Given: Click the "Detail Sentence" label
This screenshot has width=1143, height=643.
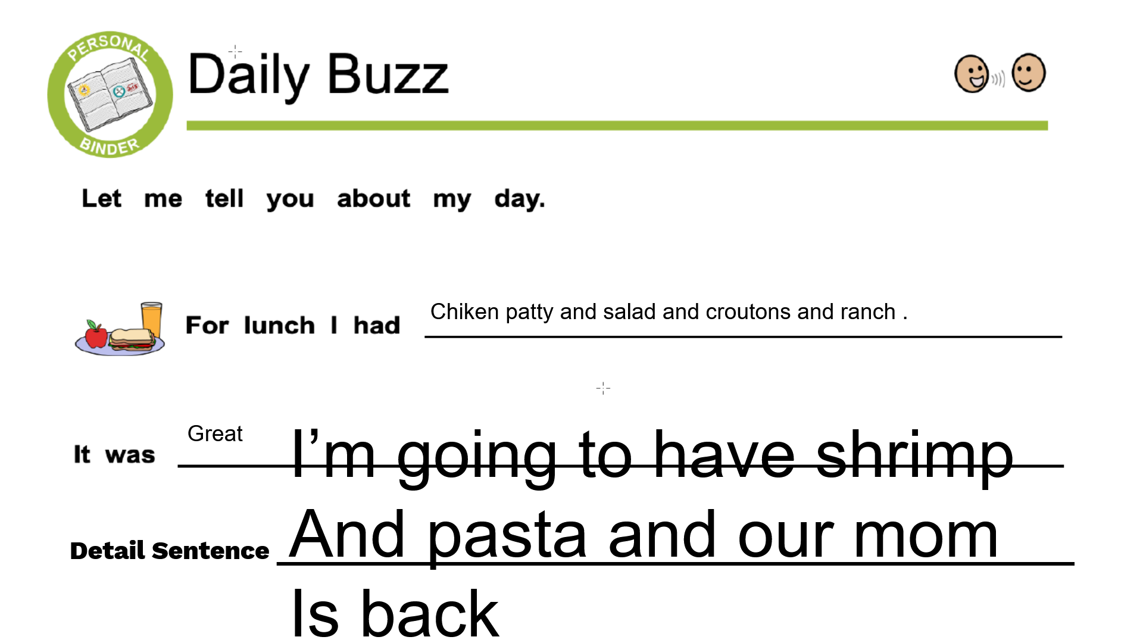Looking at the screenshot, I should tap(170, 551).
